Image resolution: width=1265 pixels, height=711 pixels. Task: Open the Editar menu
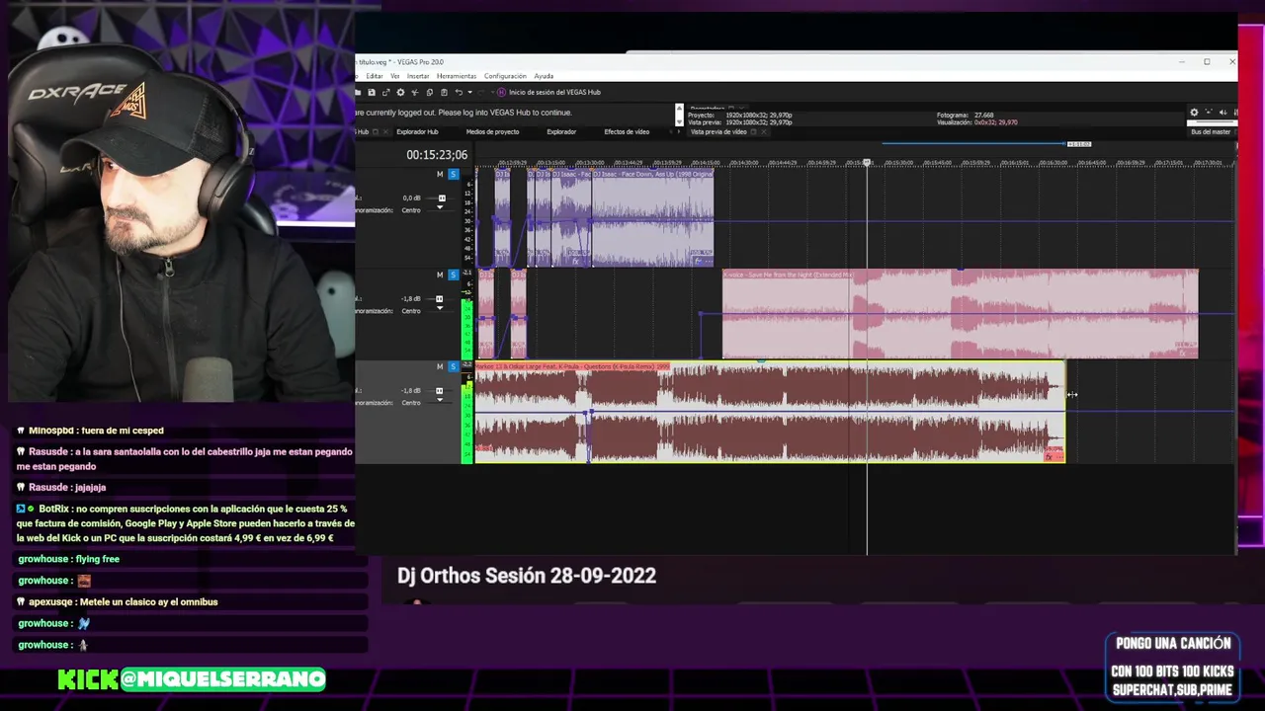(375, 76)
